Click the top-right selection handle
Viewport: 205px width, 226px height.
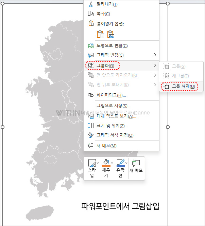tap(168, 4)
